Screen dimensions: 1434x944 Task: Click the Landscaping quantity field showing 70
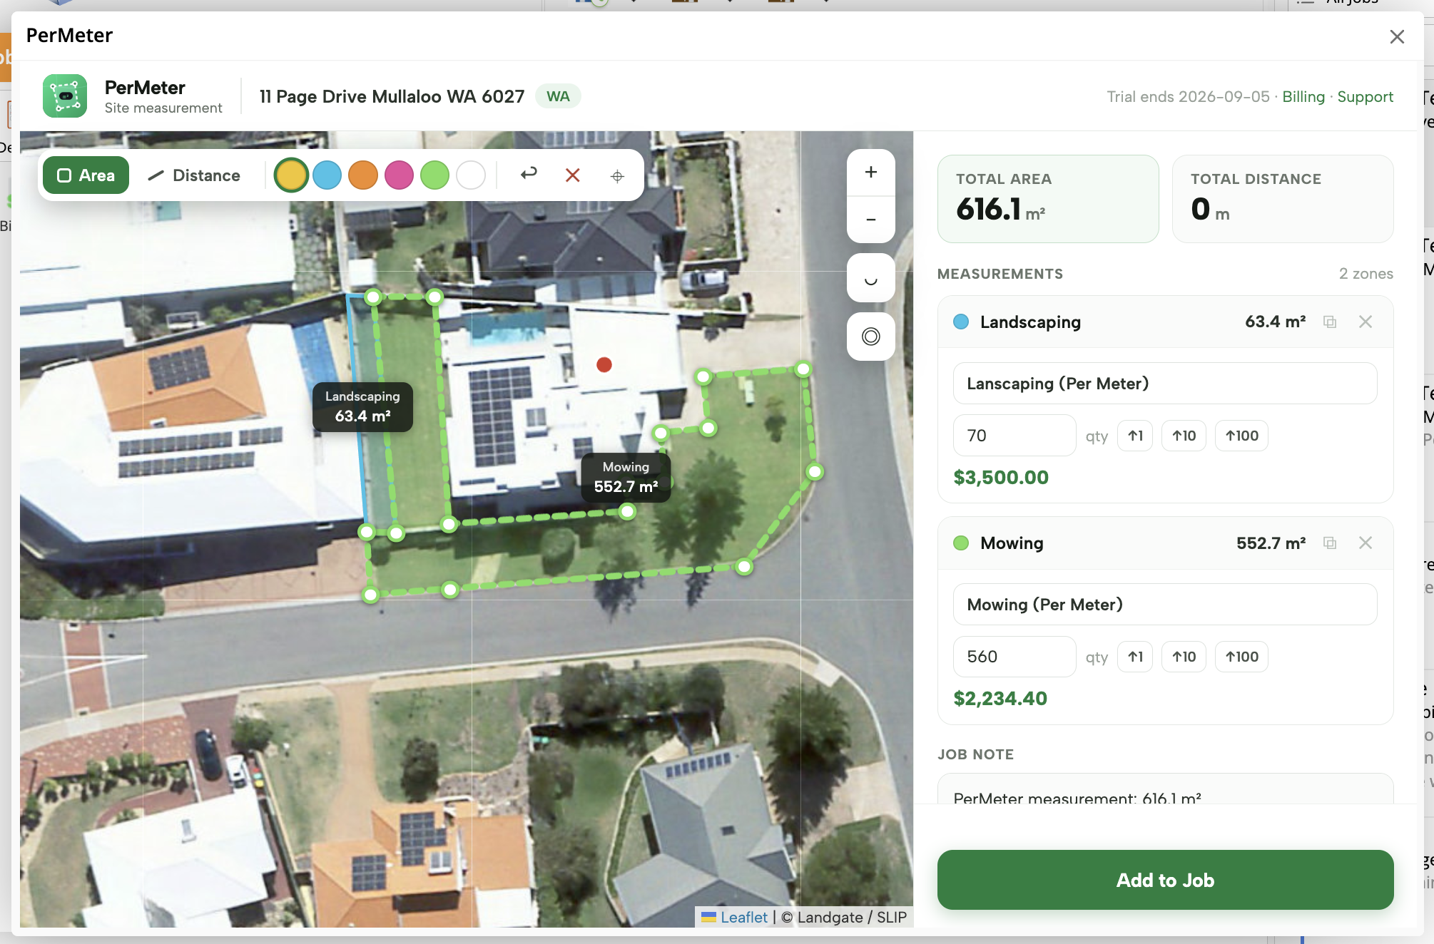1014,436
